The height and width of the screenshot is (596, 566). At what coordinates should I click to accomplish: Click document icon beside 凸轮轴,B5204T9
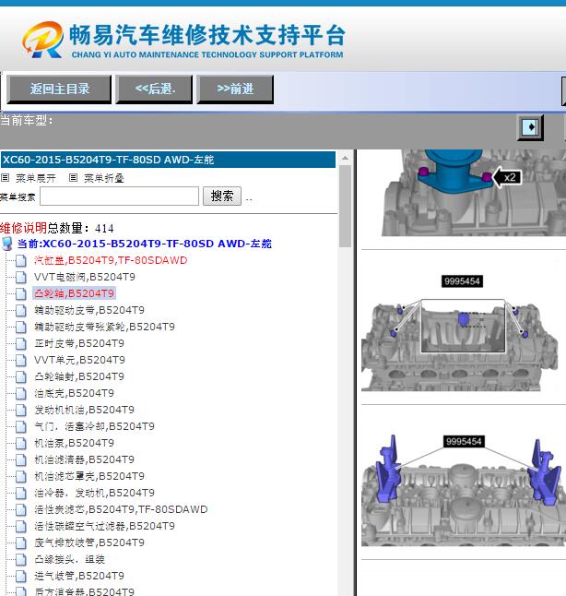(21, 293)
